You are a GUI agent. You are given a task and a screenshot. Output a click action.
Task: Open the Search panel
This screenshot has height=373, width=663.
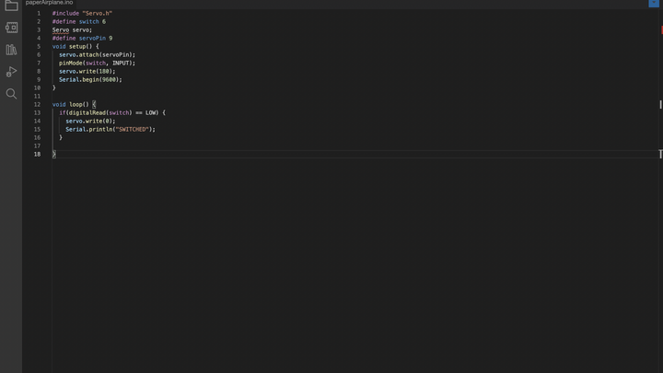point(11,94)
